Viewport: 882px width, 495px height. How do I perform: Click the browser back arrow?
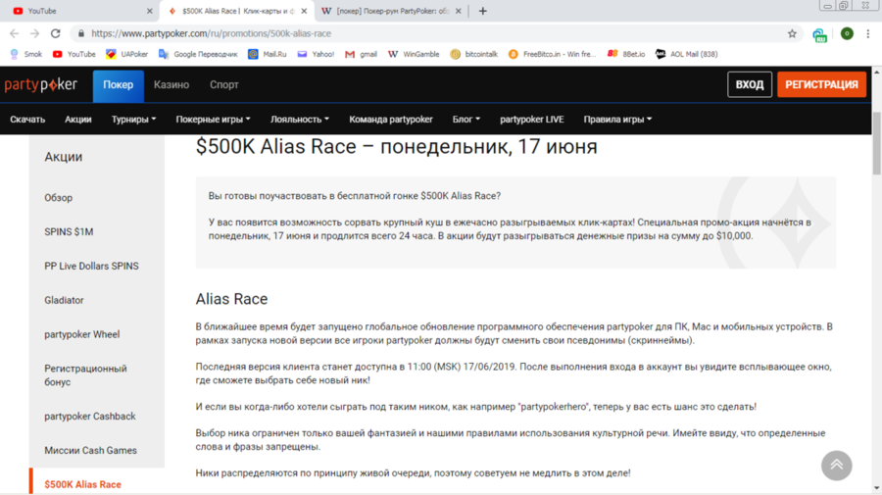(14, 33)
